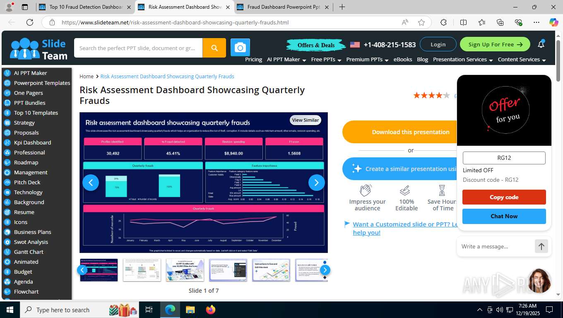Screen dimensions: 563x318
Task: Click Chat Now button
Action: pyautogui.click(x=504, y=216)
